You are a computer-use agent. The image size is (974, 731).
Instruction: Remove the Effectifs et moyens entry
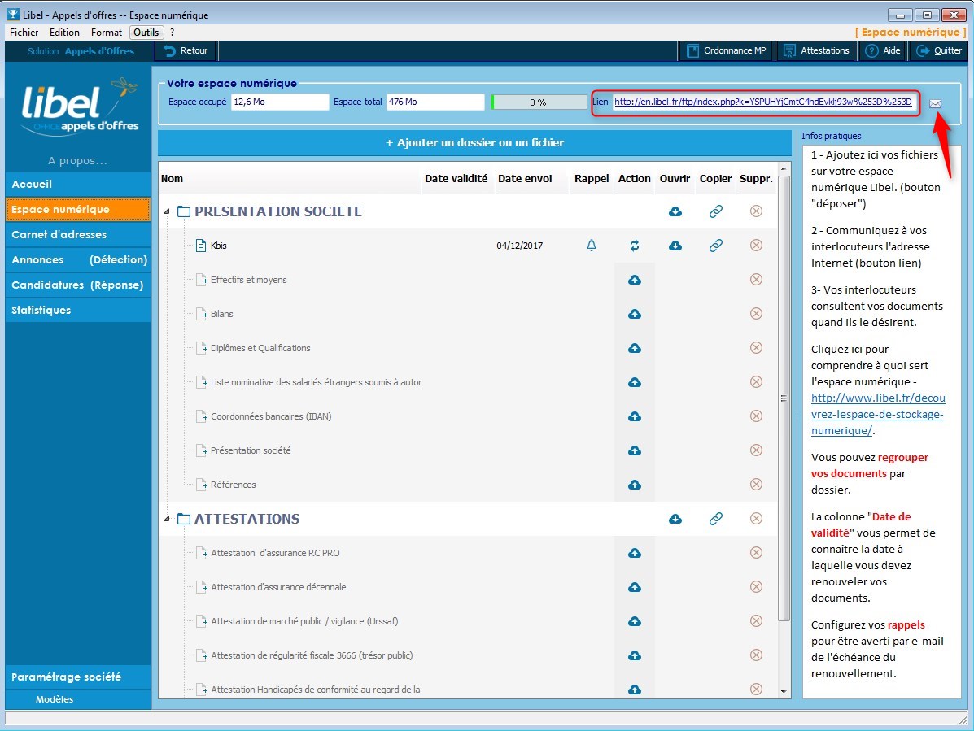point(756,280)
